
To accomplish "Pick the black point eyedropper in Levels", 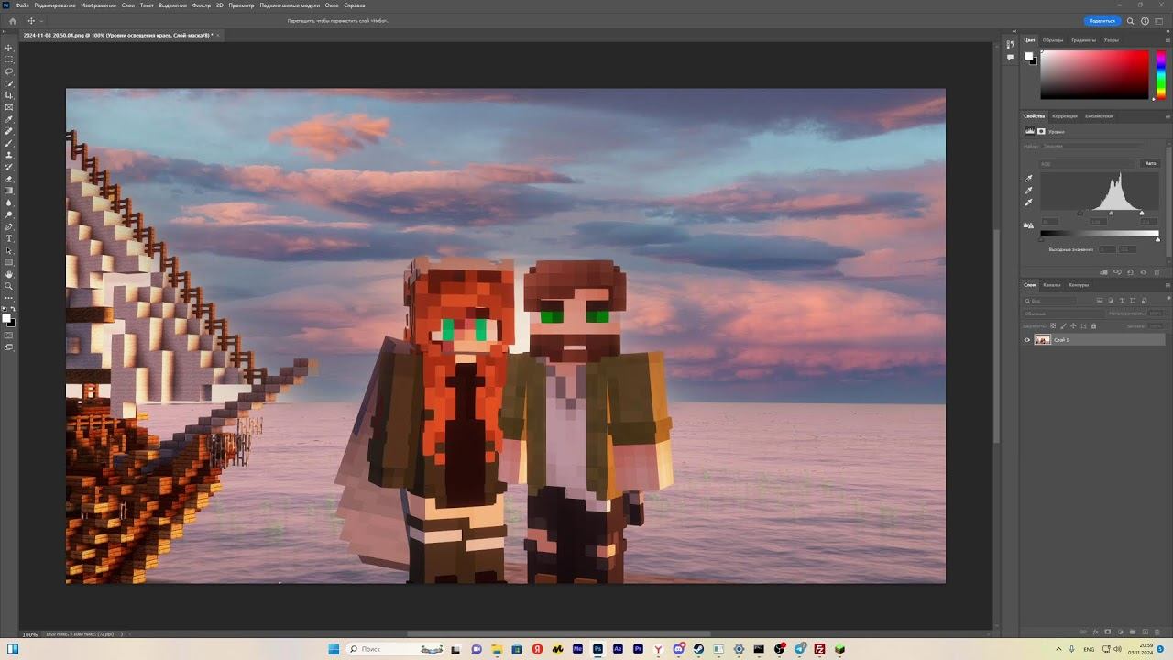I will click(x=1029, y=179).
